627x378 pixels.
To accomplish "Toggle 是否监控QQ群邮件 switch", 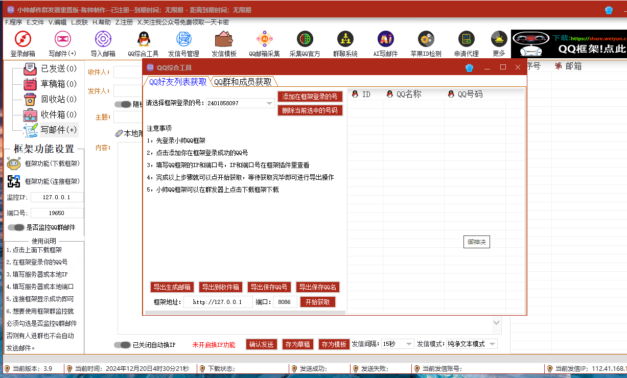I will [16, 227].
